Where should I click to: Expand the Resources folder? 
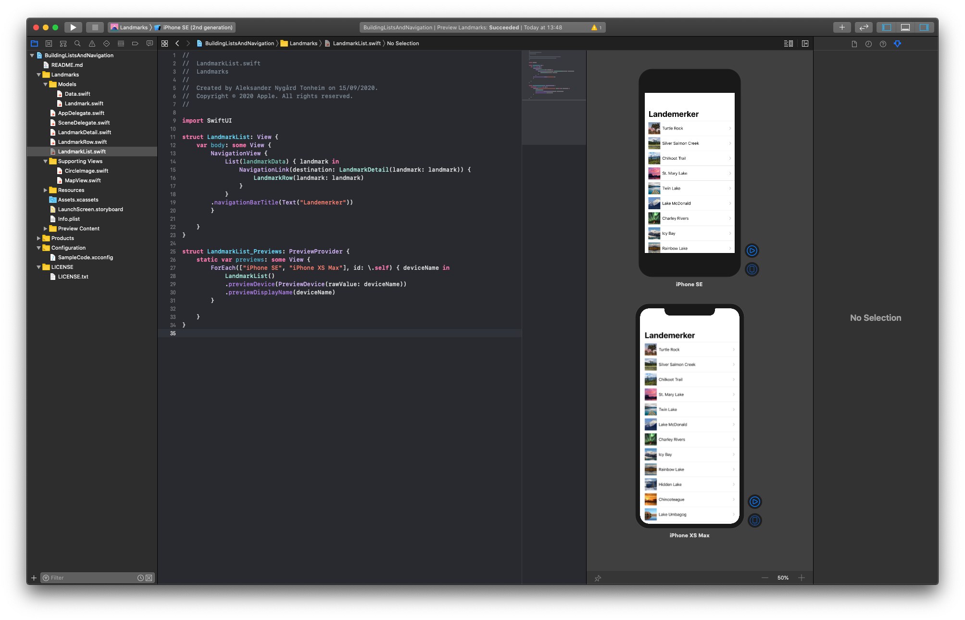click(x=45, y=190)
